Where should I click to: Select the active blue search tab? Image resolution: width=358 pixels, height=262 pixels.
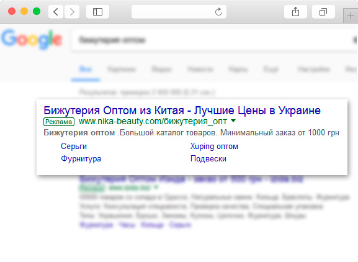(x=86, y=69)
